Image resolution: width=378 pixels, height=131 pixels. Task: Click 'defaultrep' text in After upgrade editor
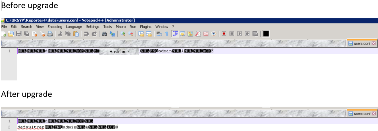(x=31, y=127)
